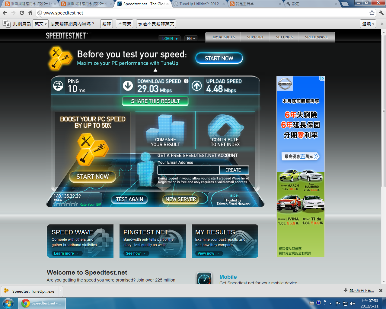
Task: Reload the page with the refresh icon
Action: coord(22,13)
